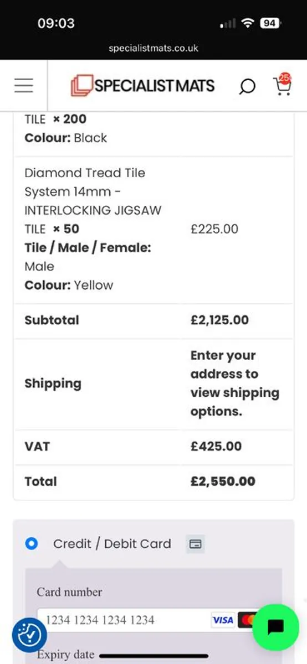The width and height of the screenshot is (307, 664).
Task: Open the hamburger navigation menu
Action: (24, 85)
